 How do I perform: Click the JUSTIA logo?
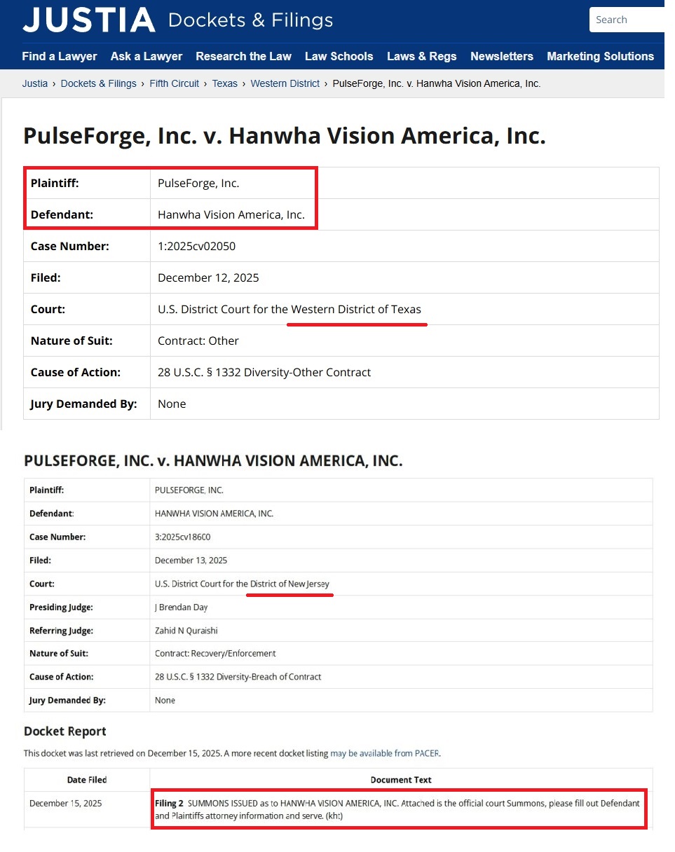coord(88,20)
